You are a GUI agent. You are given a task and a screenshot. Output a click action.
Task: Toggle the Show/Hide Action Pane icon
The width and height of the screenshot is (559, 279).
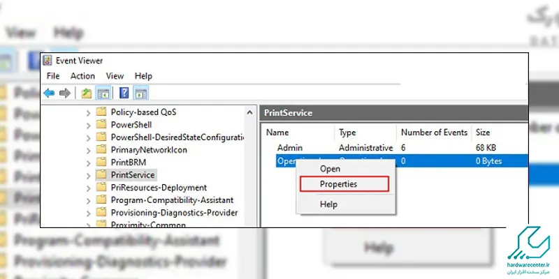140,93
